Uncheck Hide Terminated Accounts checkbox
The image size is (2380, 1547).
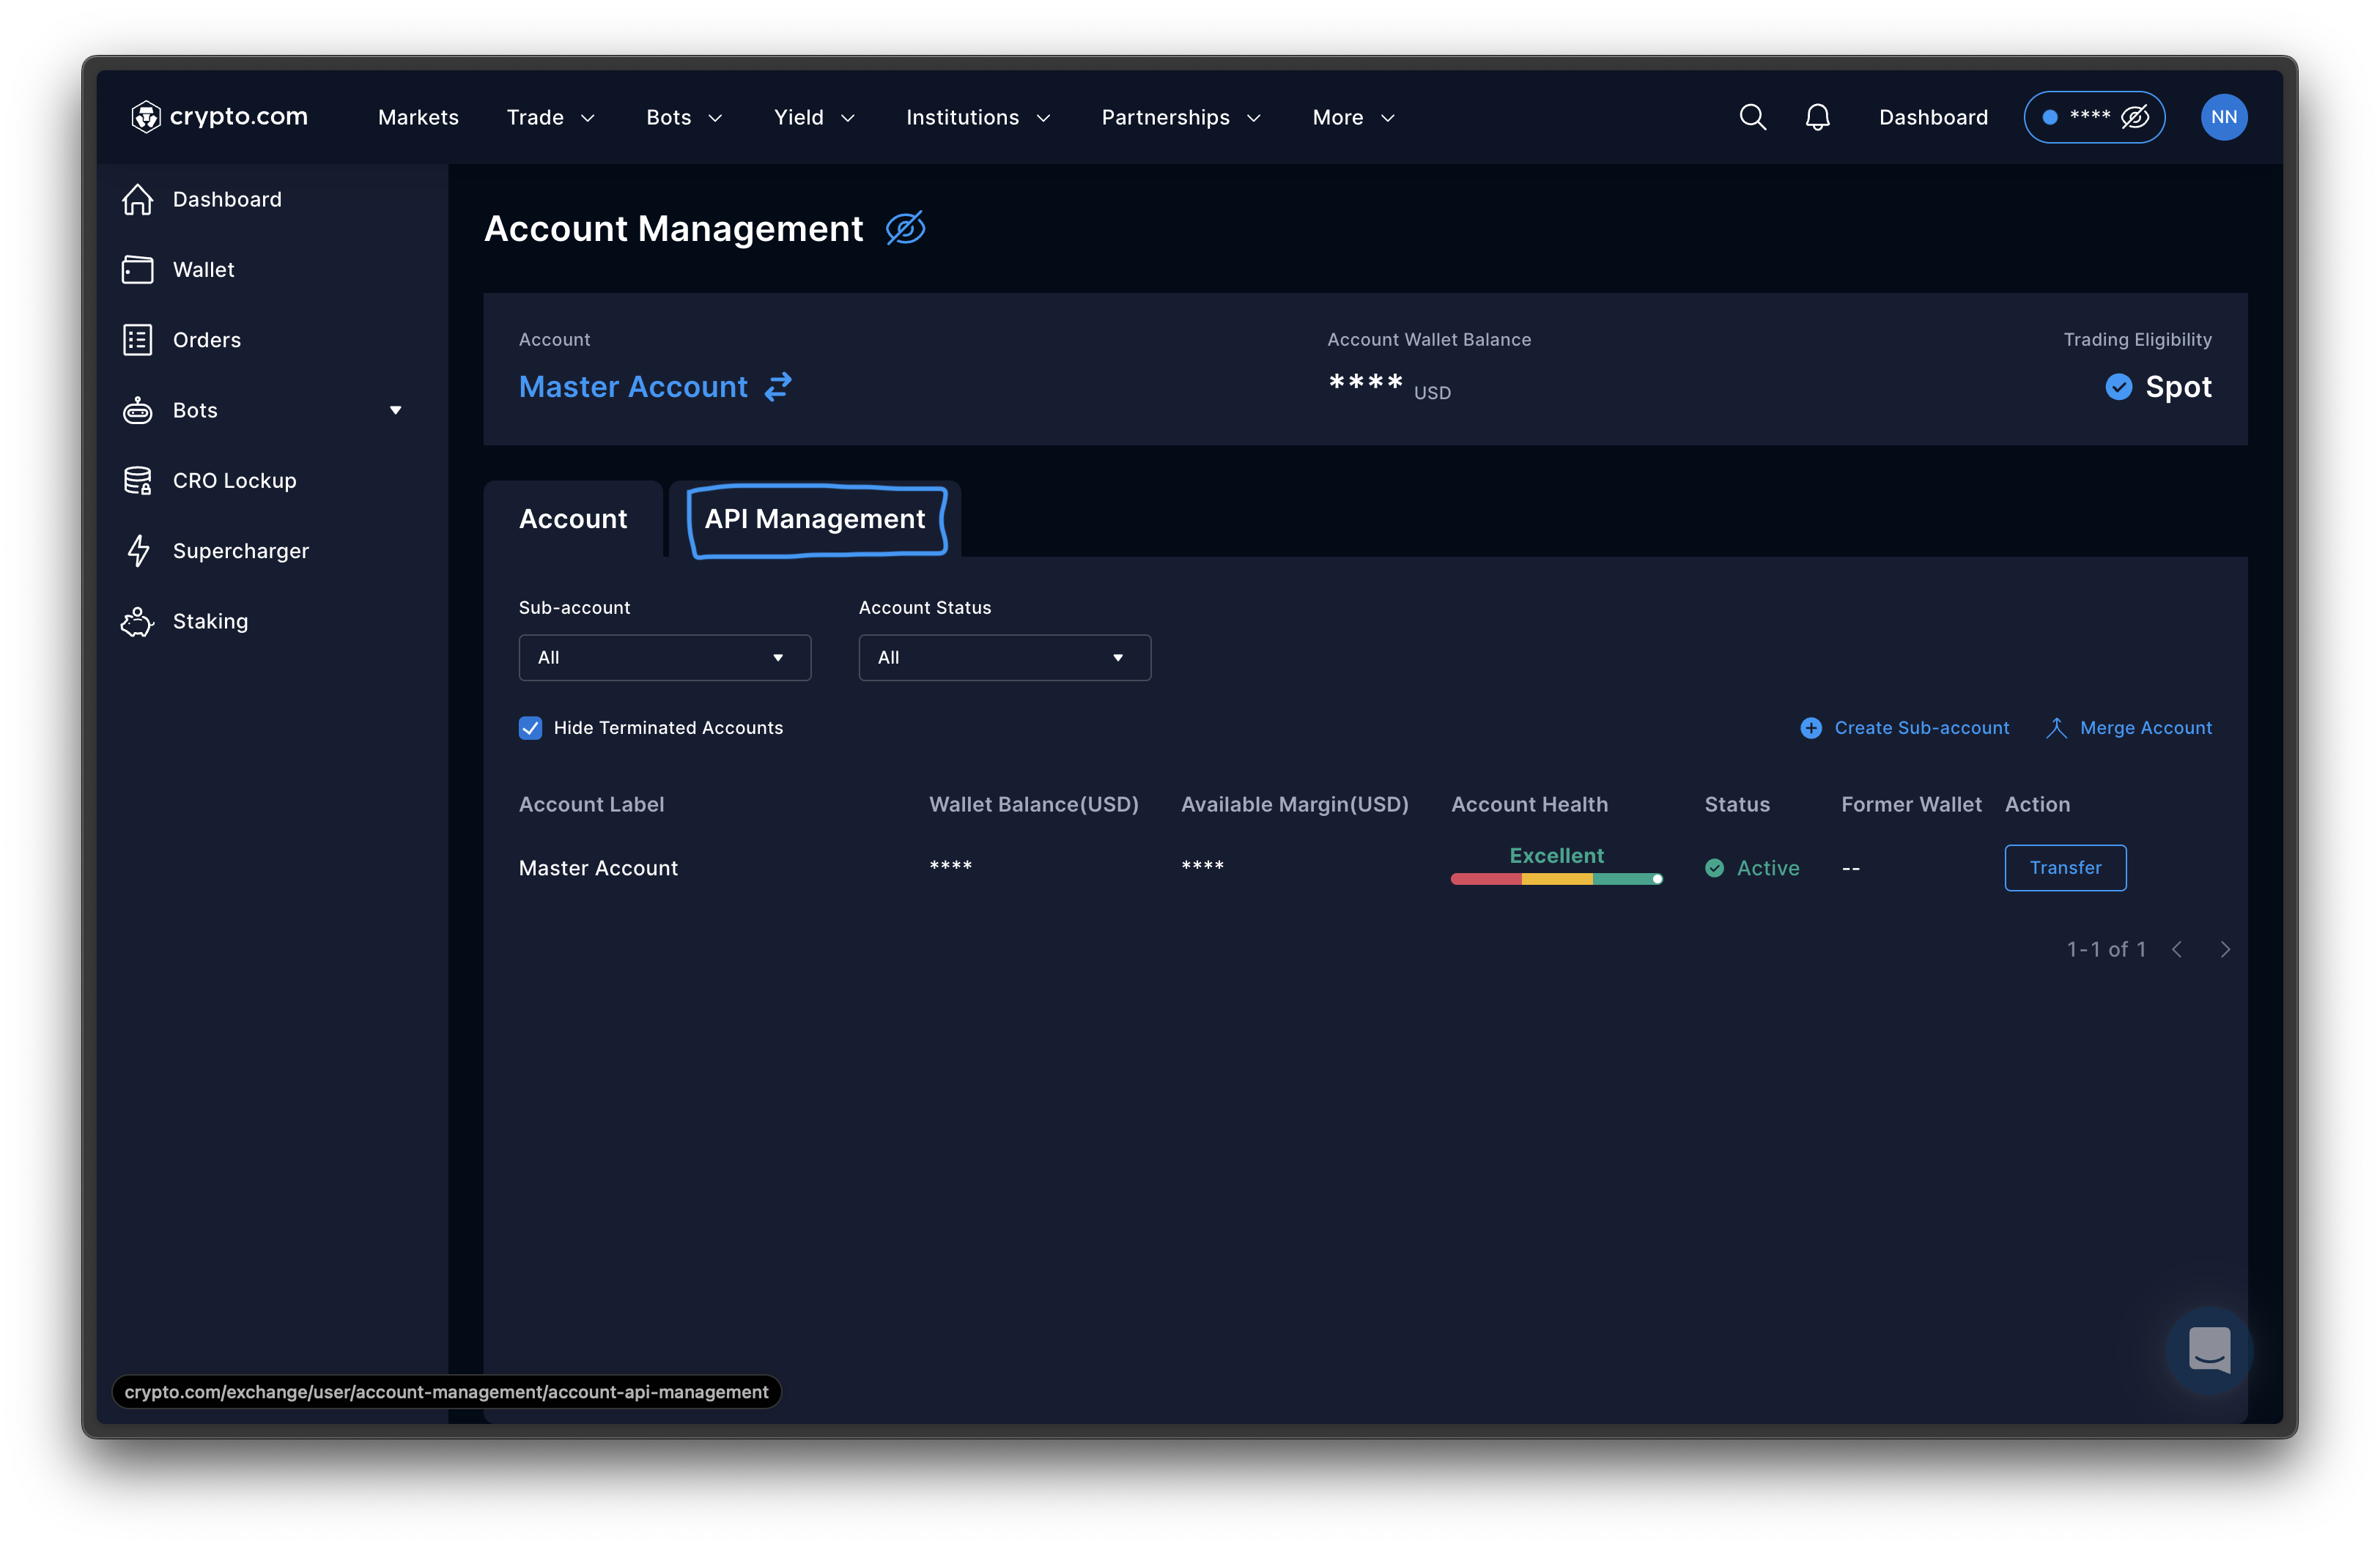point(530,727)
